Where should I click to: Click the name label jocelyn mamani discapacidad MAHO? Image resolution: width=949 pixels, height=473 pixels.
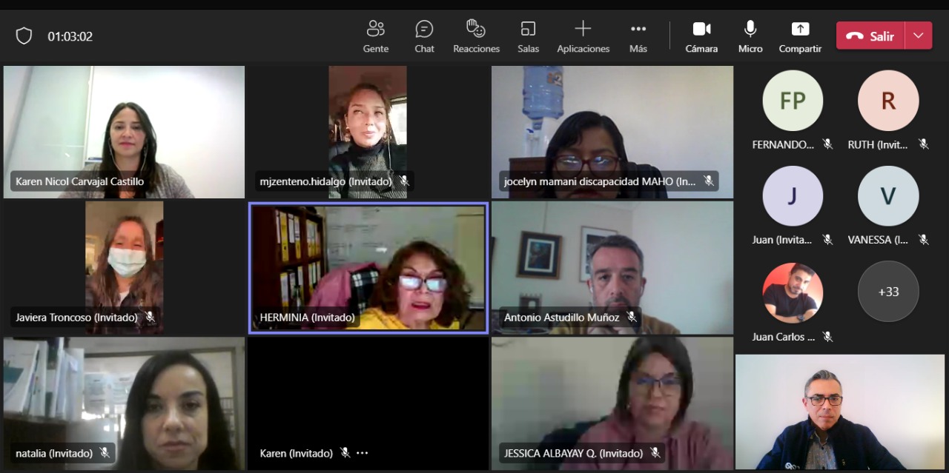point(600,181)
